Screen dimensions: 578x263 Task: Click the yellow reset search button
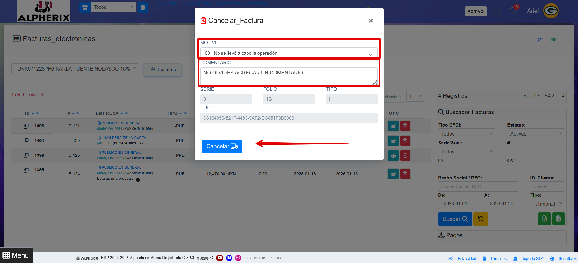(481, 219)
